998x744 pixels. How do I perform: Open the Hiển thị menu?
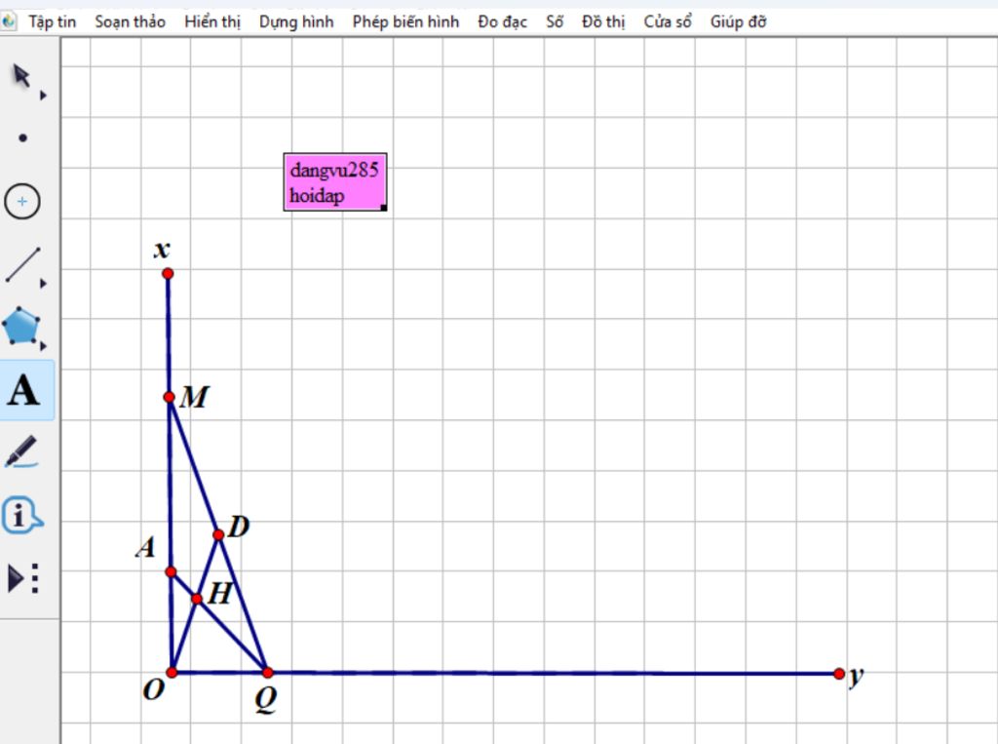(212, 22)
